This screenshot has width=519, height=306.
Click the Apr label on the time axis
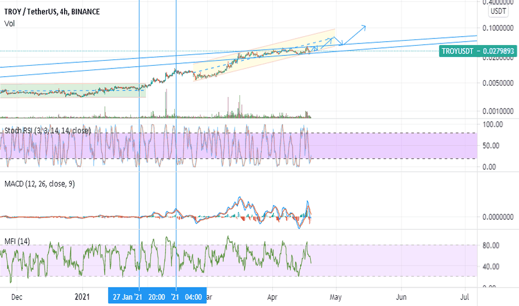click(272, 297)
